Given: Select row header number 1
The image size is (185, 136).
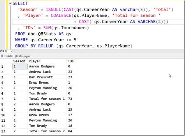Looking at the screenshot, I should click(6, 66).
